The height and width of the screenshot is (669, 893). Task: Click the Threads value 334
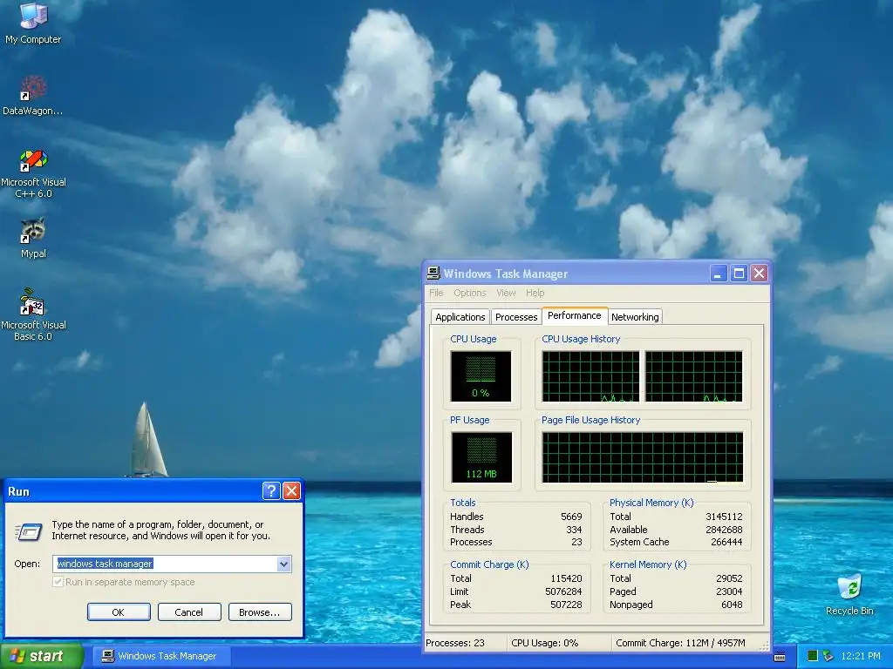(574, 530)
